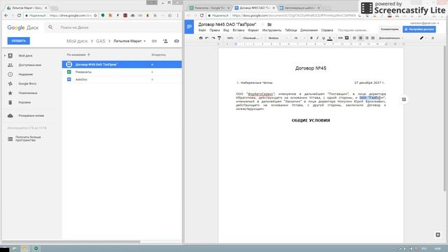Viewport: 448px width, 252px height.
Task: Open the GAS breadcrumb folder
Action: tap(101, 41)
